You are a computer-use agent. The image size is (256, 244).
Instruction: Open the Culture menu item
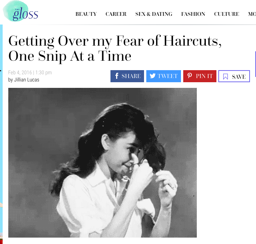tap(227, 14)
